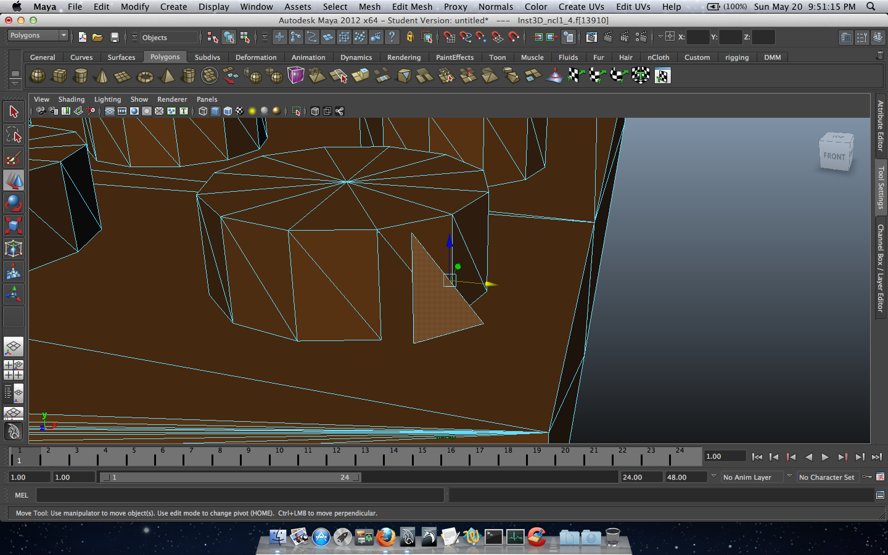The width and height of the screenshot is (888, 555).
Task: Switch to the Deformation shelf tab
Action: pyautogui.click(x=256, y=57)
